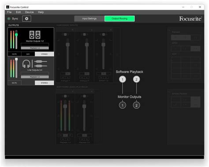Open the Edit menu
The image size is (209, 167).
tap(19, 12)
